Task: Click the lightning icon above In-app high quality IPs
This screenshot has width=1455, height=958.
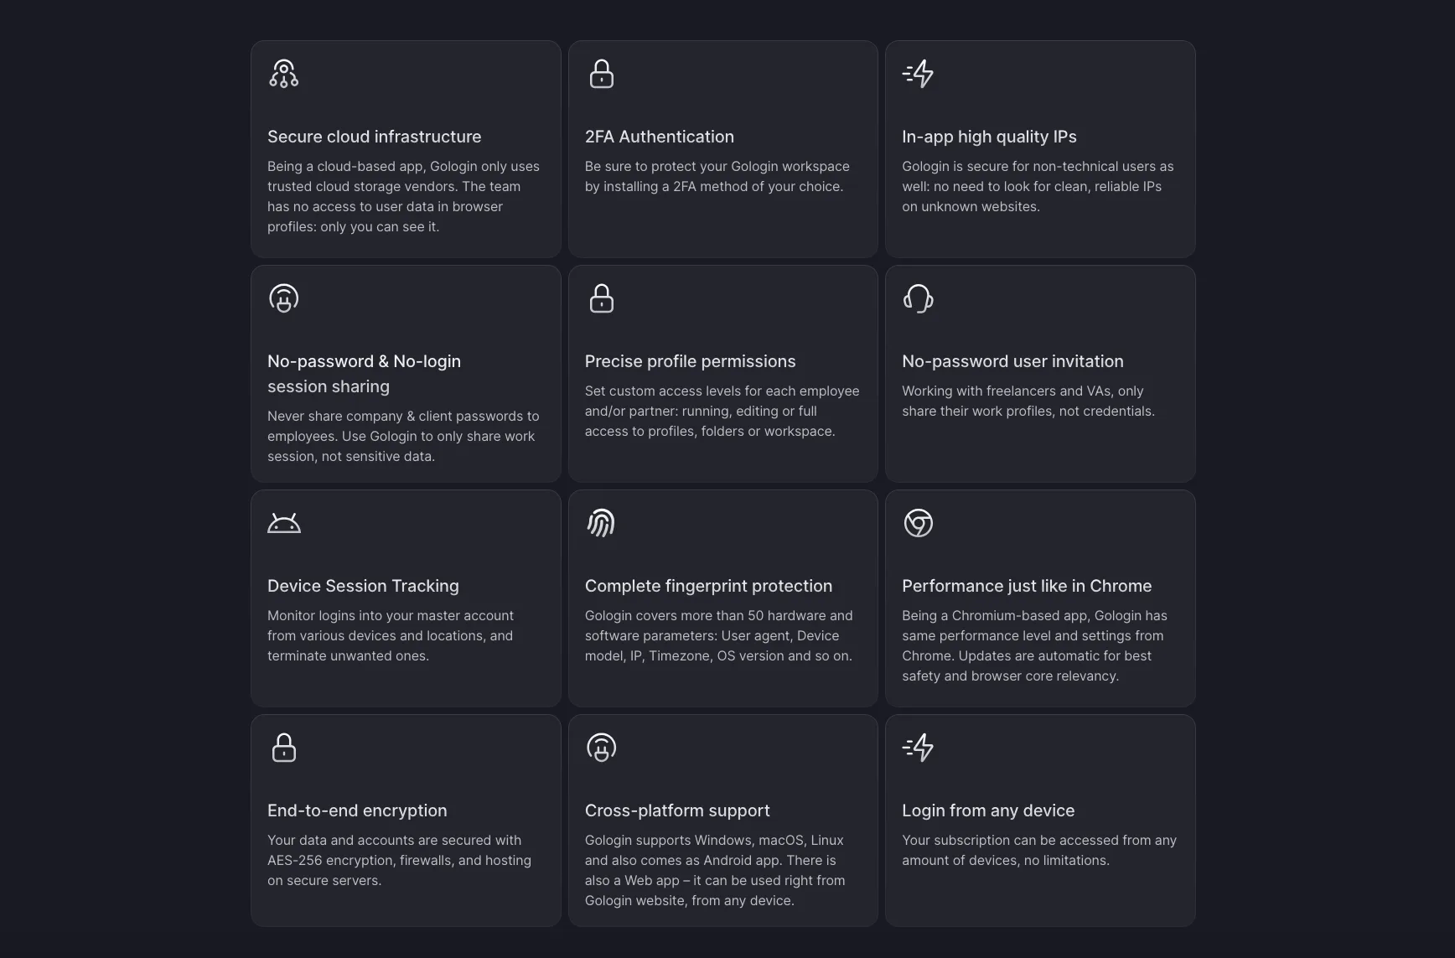Action: 918,74
